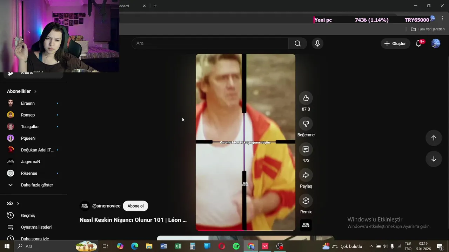449x252 pixels.
Task: Open Tüm Yer İşaretleri bookmarks folder
Action: tap(428, 29)
